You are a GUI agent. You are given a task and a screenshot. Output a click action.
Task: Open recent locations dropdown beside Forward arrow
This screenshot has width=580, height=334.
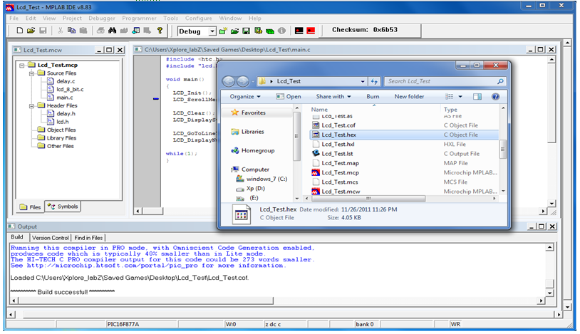click(253, 81)
